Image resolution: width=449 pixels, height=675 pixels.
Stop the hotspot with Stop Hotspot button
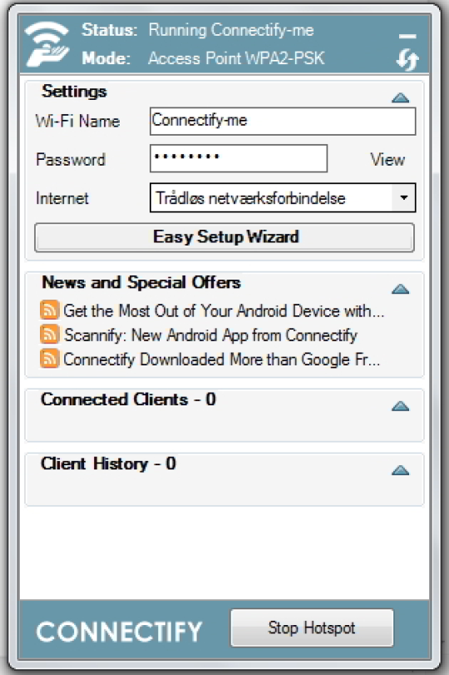tap(312, 628)
